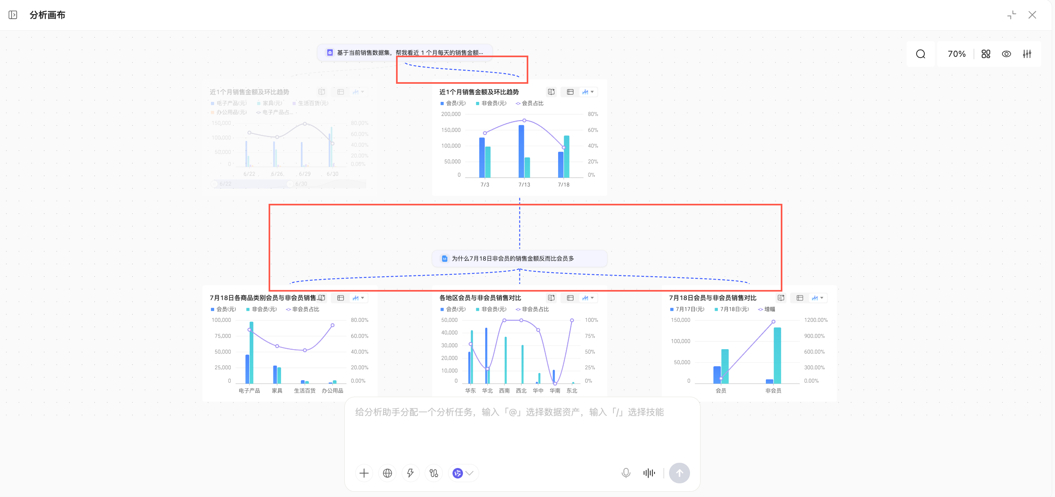Start voice input with the microphone icon
1055x497 pixels.
[625, 473]
